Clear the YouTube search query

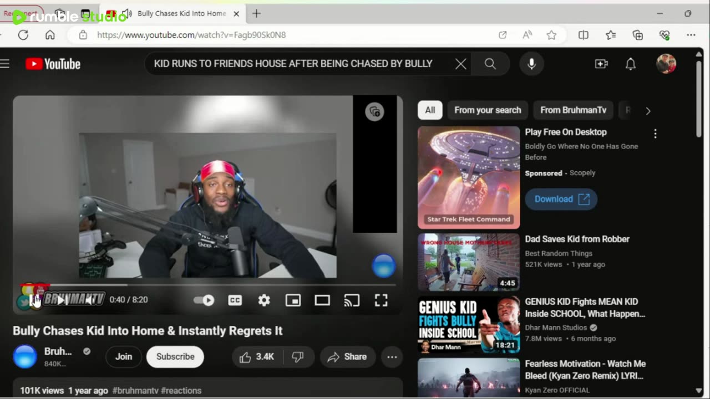[x=460, y=64]
